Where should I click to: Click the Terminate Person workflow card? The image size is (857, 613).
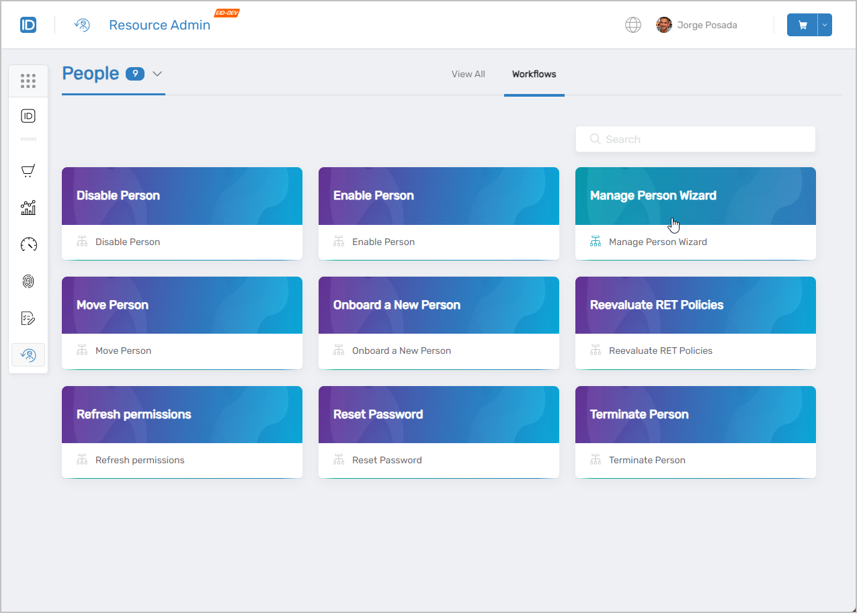pyautogui.click(x=695, y=432)
